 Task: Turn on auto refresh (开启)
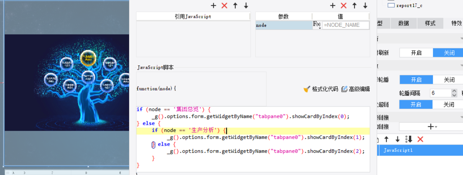[x=416, y=53]
